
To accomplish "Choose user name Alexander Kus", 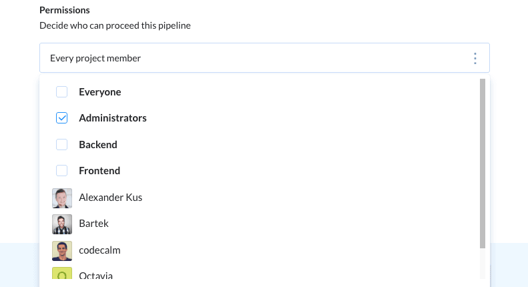I will 111,198.
